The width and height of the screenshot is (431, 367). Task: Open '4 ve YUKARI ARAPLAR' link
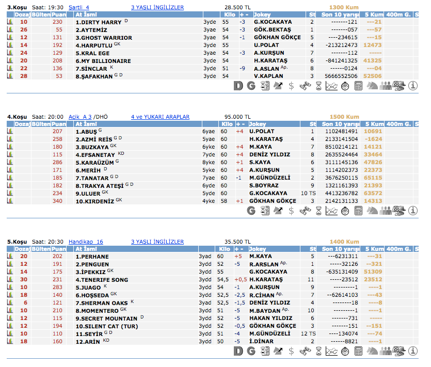point(160,117)
